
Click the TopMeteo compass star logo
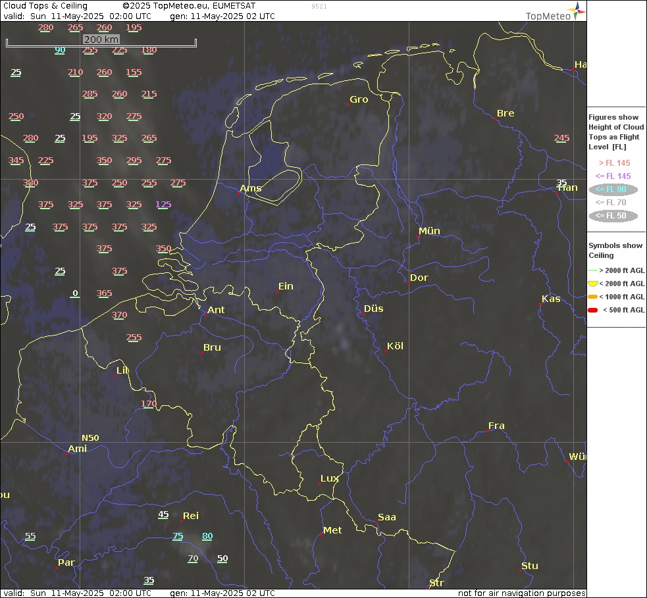pyautogui.click(x=577, y=10)
